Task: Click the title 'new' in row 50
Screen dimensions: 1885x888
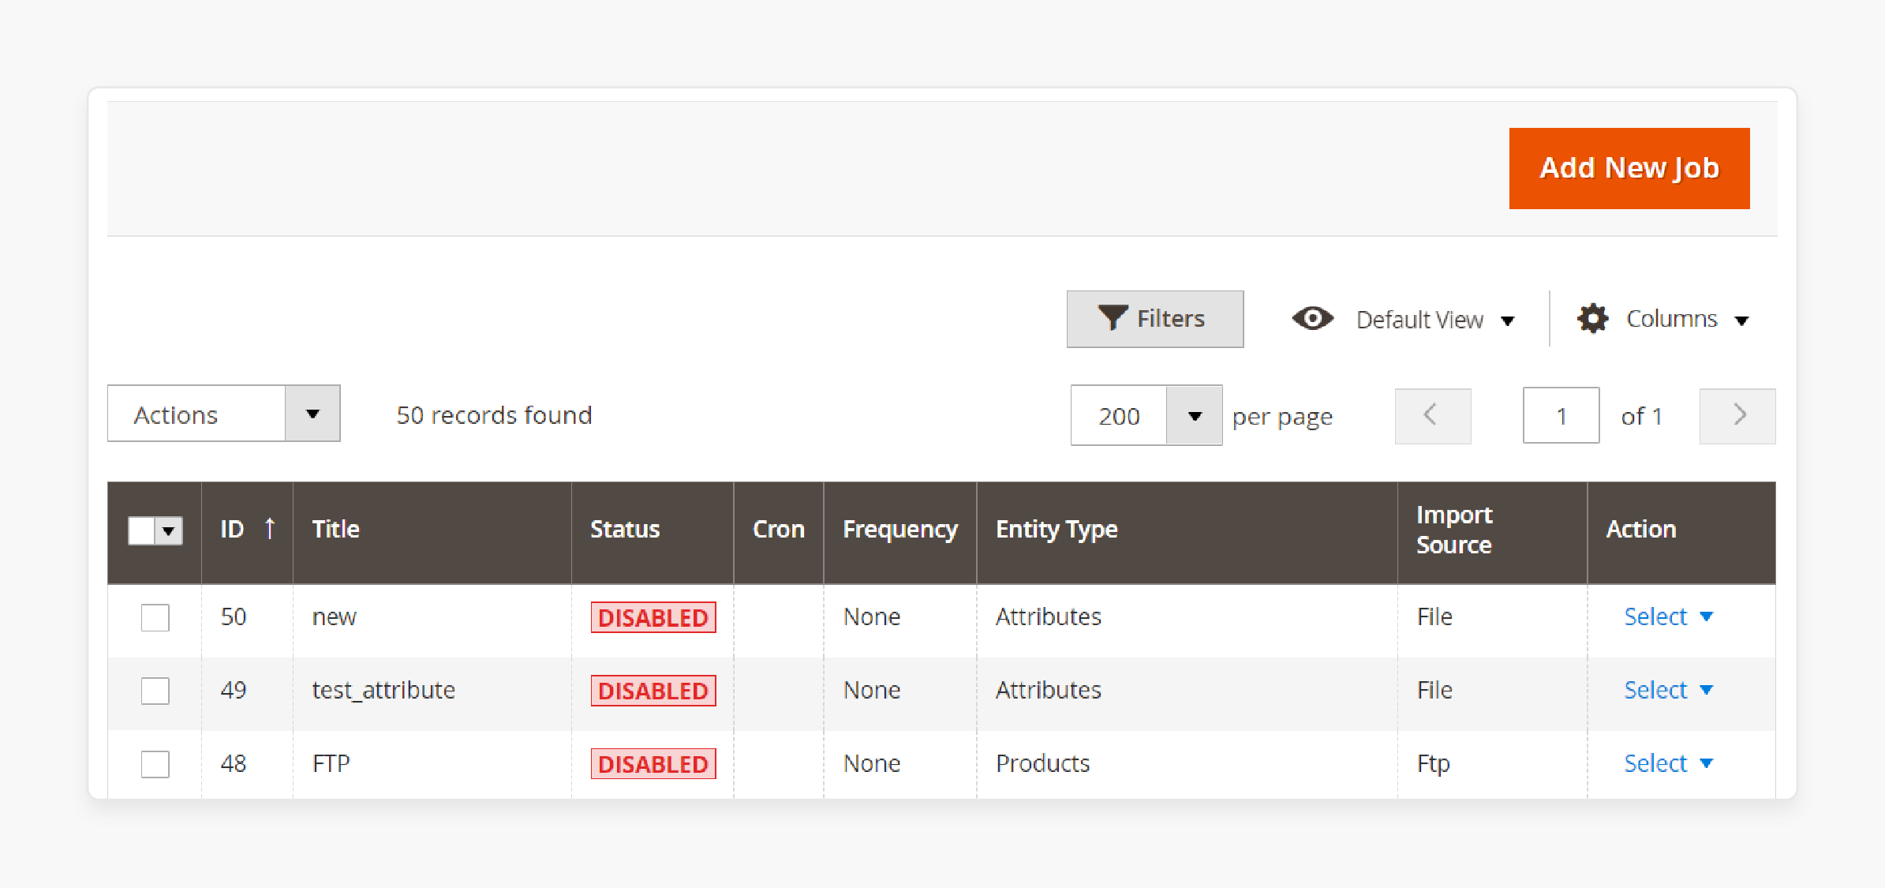Action: click(x=334, y=617)
